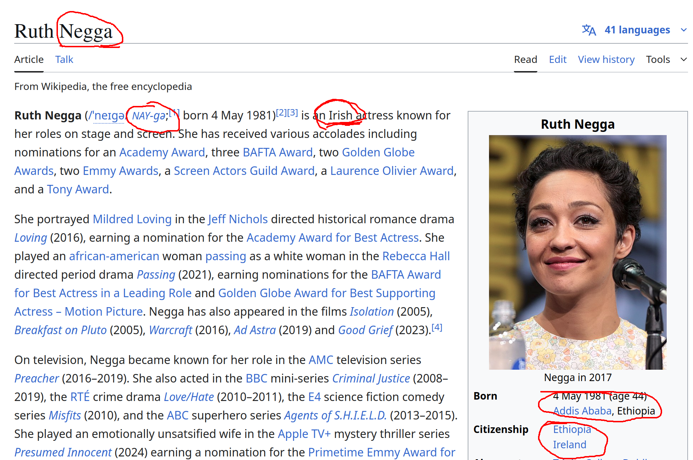Follow the Tony Award link

click(x=78, y=189)
